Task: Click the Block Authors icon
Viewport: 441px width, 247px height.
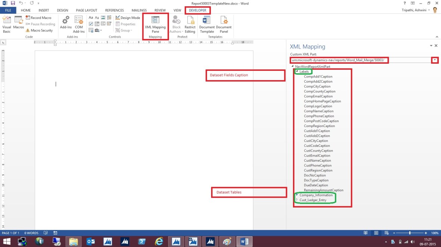Action: click(176, 23)
